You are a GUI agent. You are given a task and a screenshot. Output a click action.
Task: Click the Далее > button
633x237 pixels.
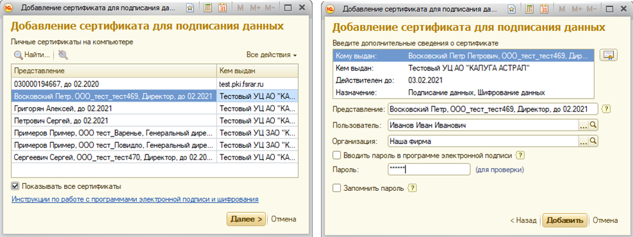pyautogui.click(x=246, y=219)
